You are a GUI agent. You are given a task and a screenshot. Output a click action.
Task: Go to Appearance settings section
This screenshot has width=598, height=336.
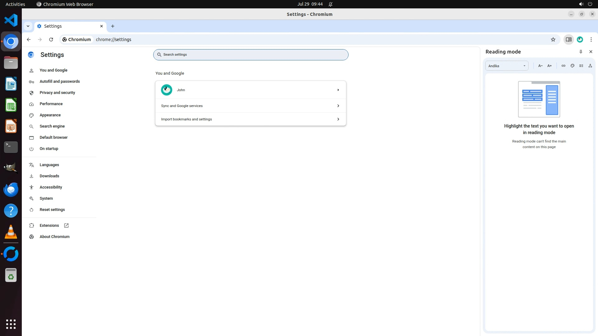tap(50, 115)
